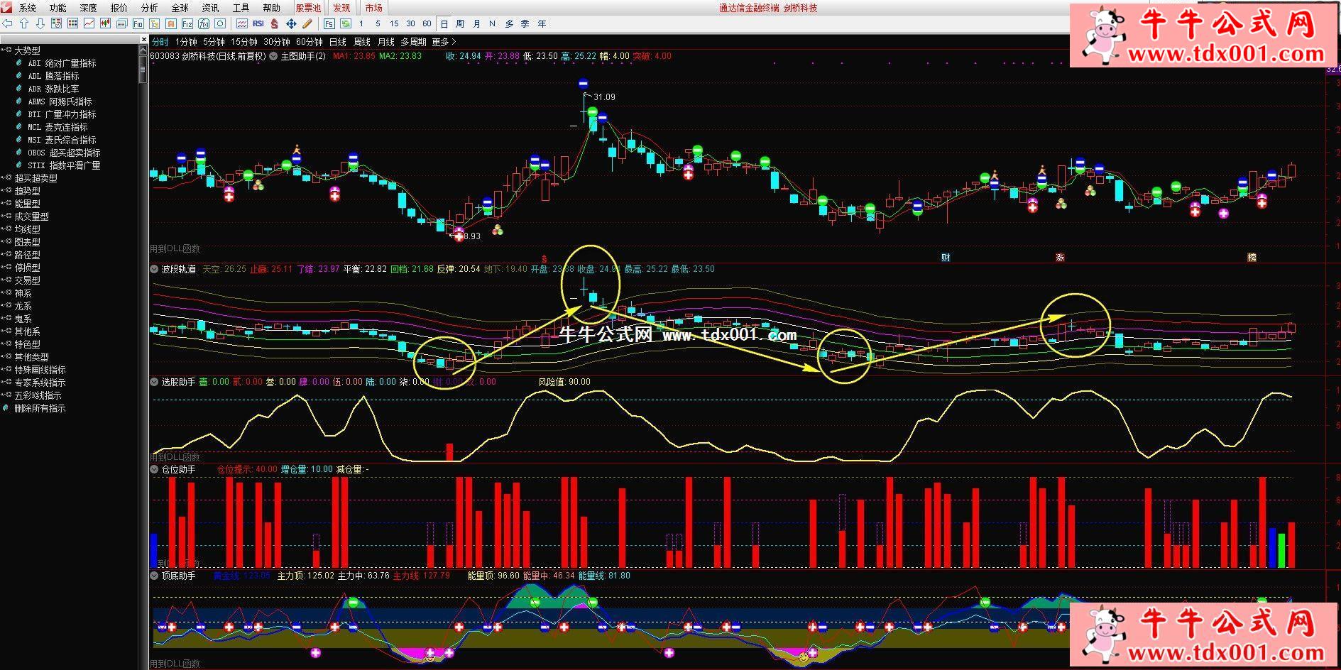1341x670 pixels.
Task: Select the 15 minute period toggle in toolbar
Action: click(x=394, y=23)
